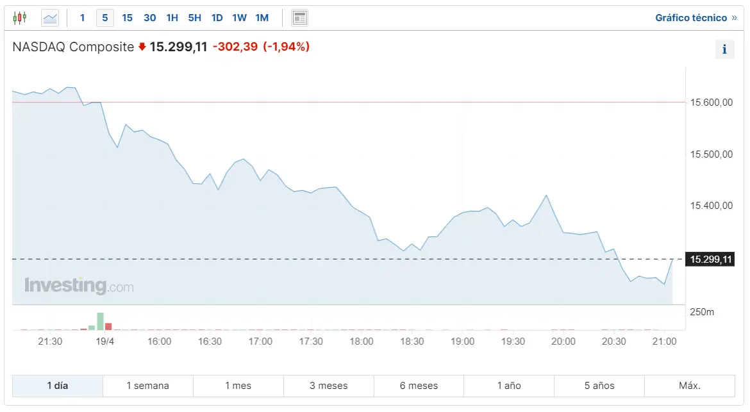Switch to the 1H timeframe
Viewport: 750px width, 412px height.
[x=172, y=17]
